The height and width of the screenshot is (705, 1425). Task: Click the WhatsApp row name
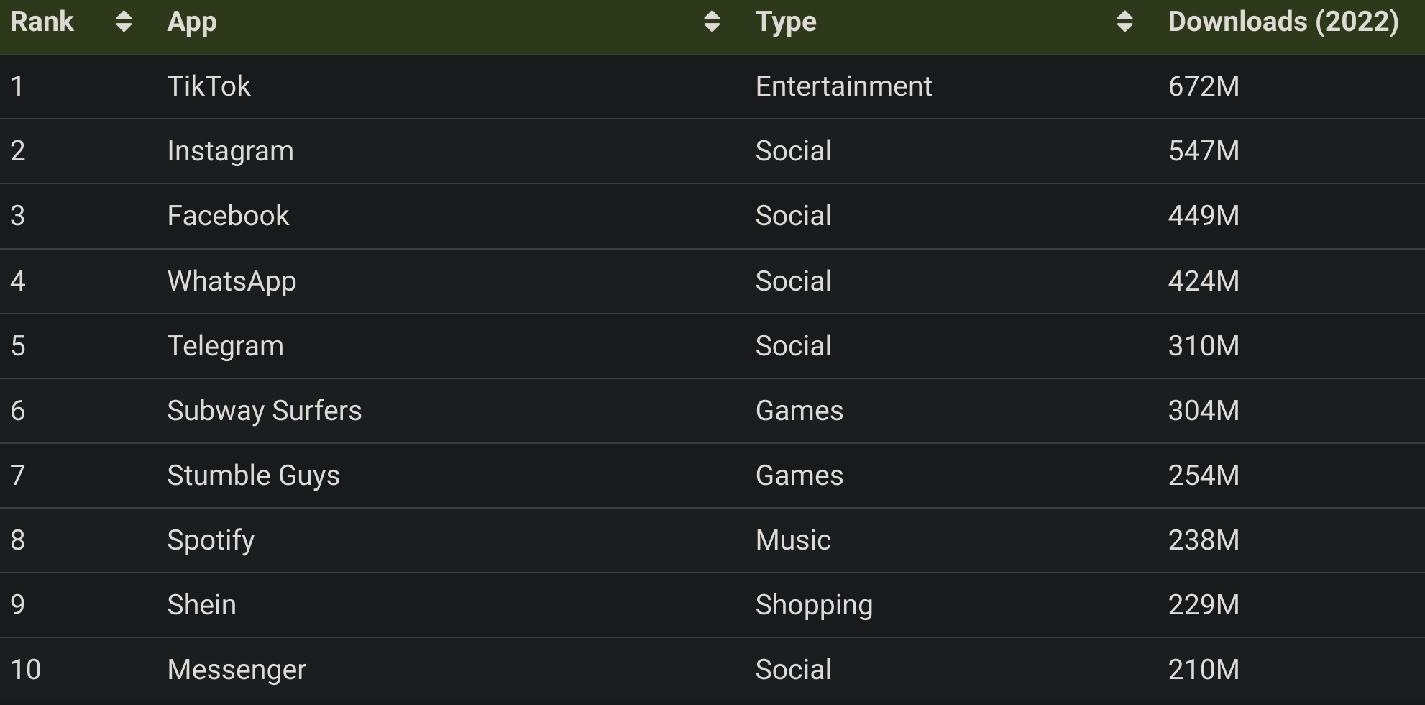232,281
